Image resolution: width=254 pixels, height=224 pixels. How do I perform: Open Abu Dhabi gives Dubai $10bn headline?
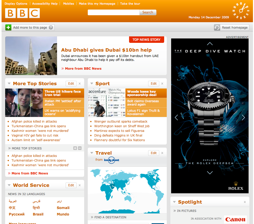(x=106, y=50)
